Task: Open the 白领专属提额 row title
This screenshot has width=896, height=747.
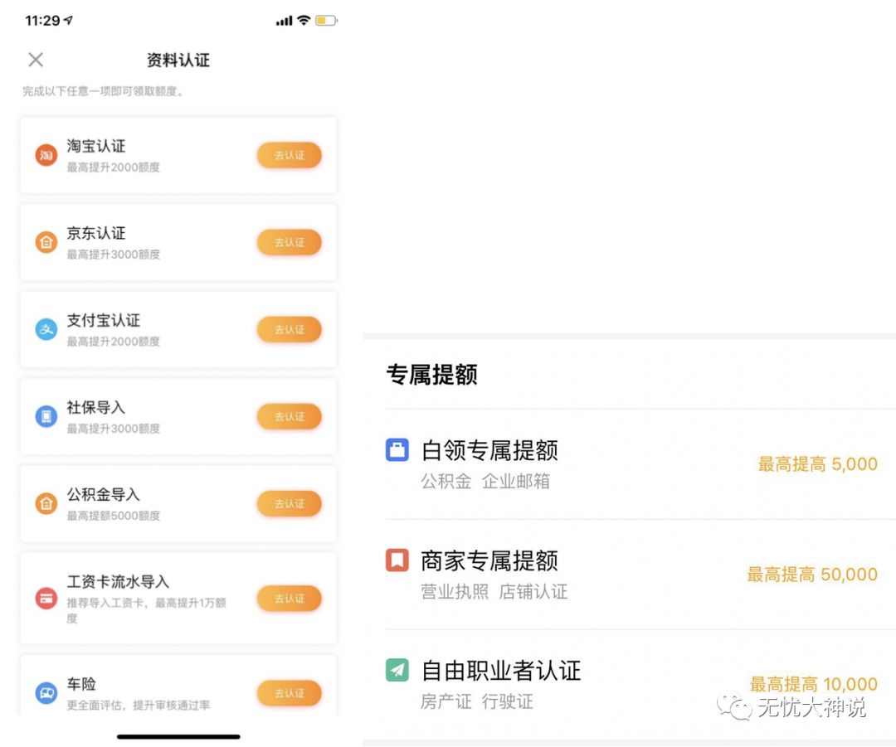Action: (x=489, y=450)
